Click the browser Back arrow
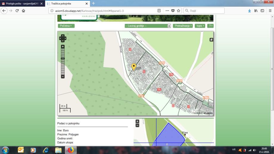This screenshot has height=154, width=274. (4, 11)
